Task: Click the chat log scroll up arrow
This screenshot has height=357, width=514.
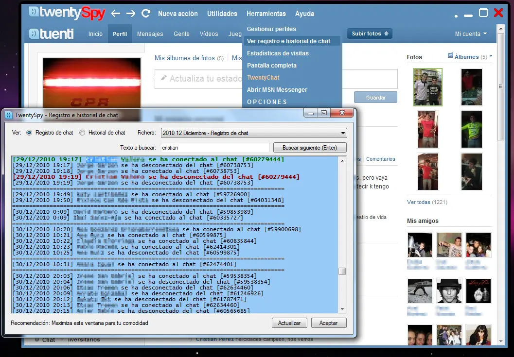Action: tap(342, 161)
